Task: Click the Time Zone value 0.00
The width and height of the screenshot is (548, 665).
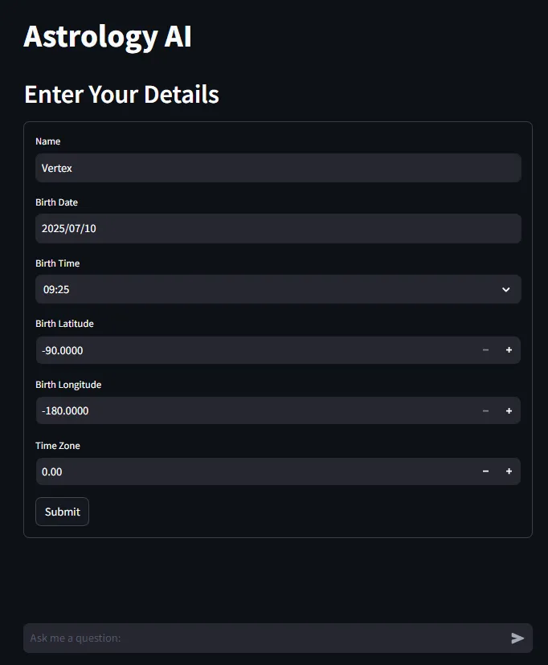Action: [x=52, y=471]
